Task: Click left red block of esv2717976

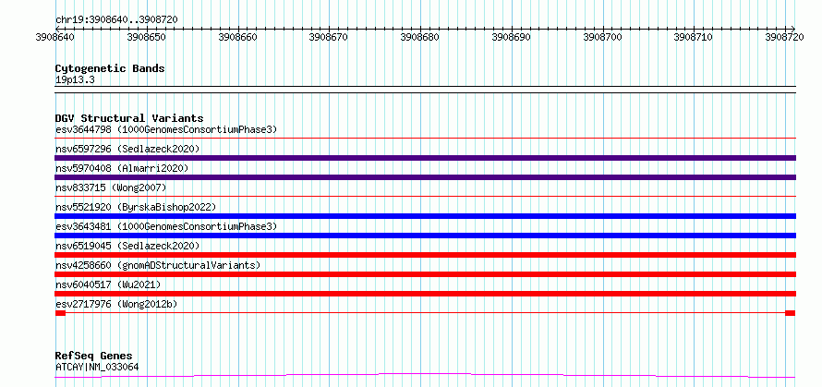Action: (x=60, y=313)
